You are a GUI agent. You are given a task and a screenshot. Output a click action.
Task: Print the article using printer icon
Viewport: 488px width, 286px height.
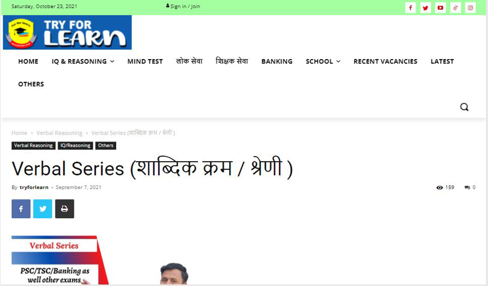[65, 209]
